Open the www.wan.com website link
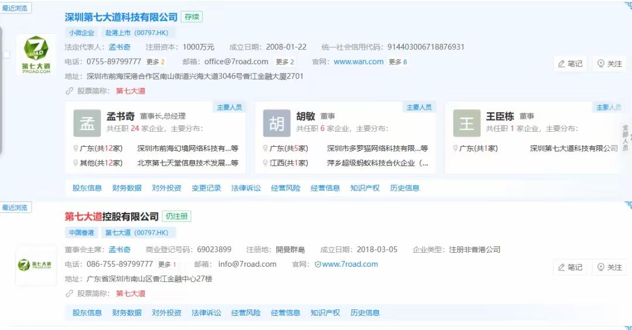The width and height of the screenshot is (632, 330). (359, 61)
